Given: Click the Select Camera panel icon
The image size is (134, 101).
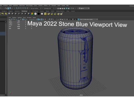Looking at the screenshot, I should (9, 19).
